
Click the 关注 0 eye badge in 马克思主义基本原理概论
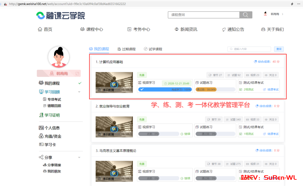pyautogui.click(x=270, y=164)
